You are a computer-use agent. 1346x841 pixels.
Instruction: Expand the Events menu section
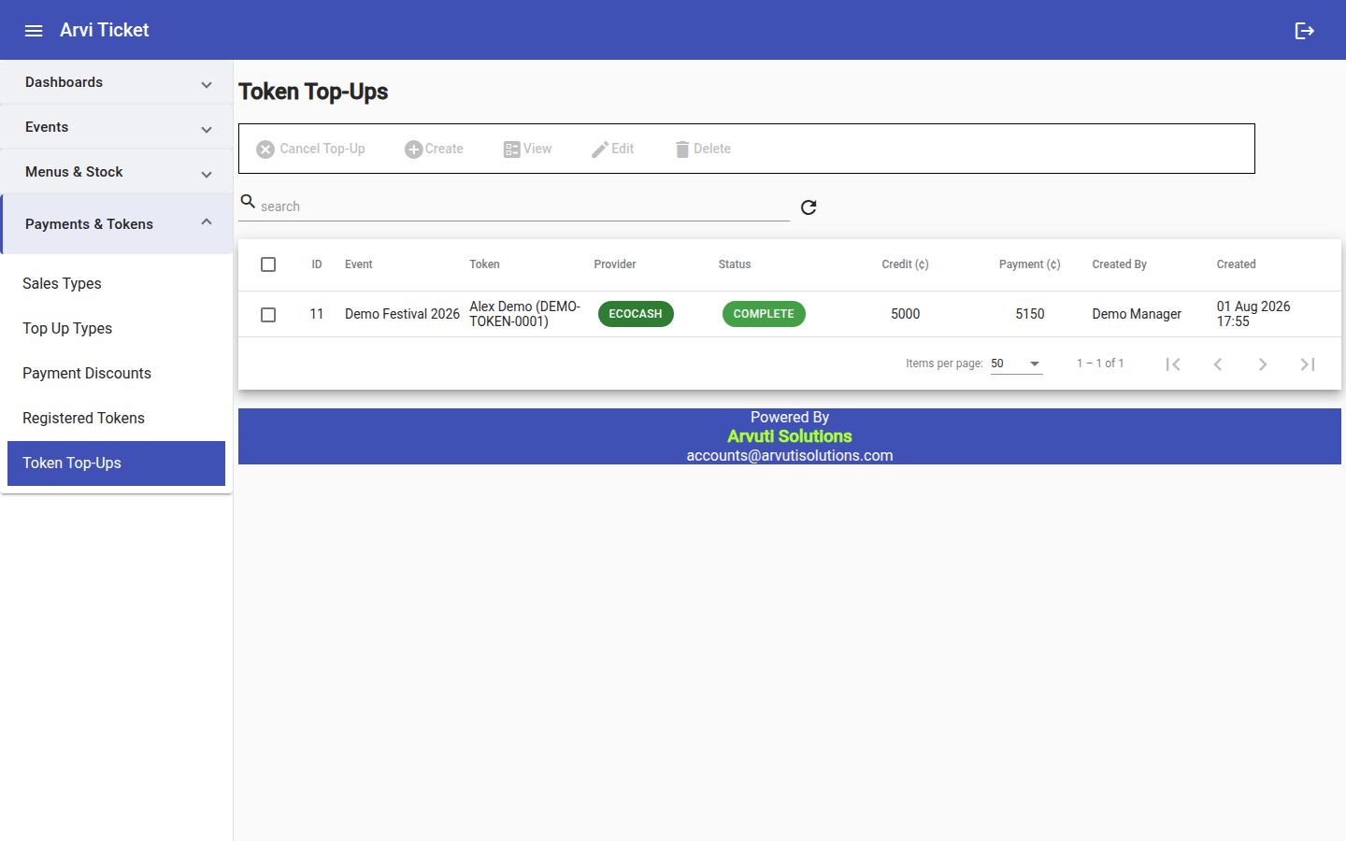click(117, 127)
